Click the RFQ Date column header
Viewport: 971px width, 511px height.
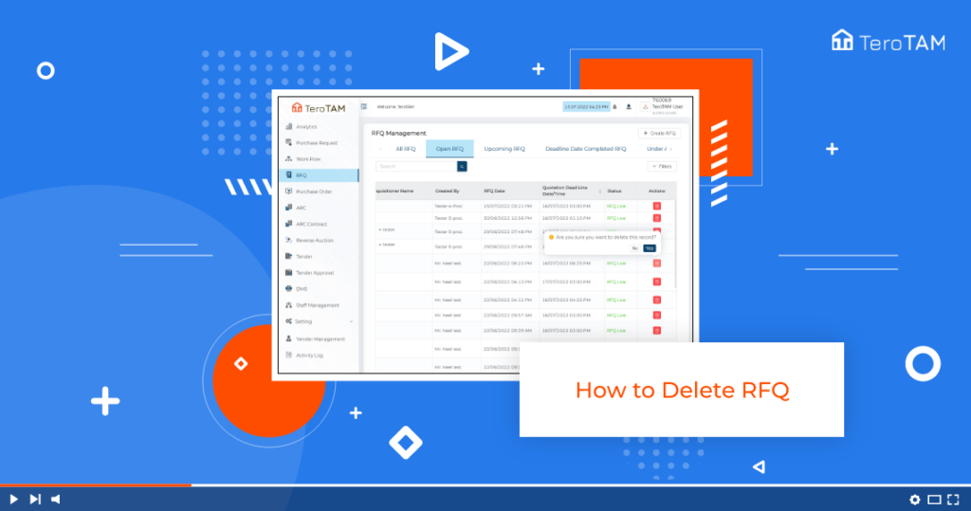pos(494,191)
